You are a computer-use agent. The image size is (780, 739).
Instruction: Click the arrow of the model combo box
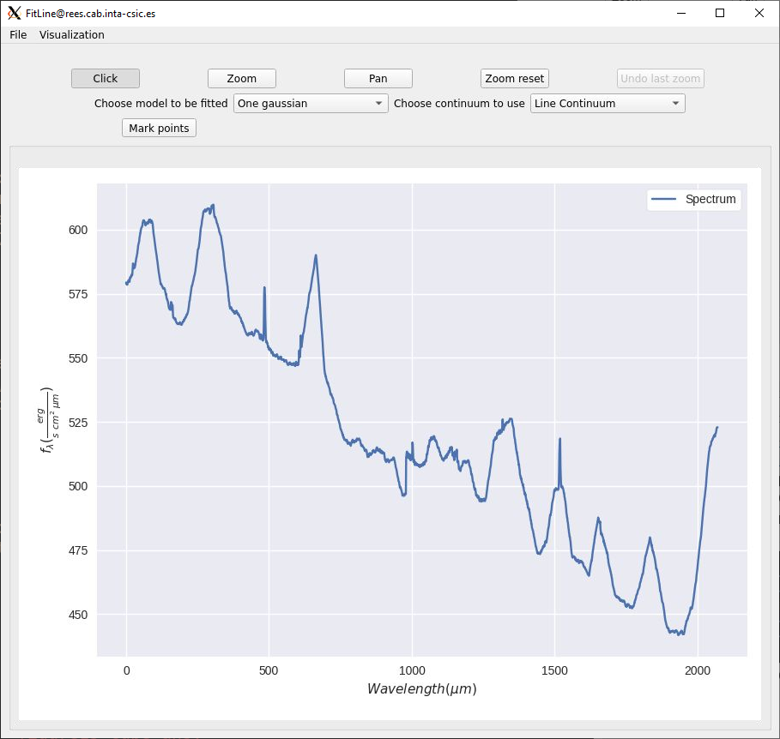coord(378,104)
